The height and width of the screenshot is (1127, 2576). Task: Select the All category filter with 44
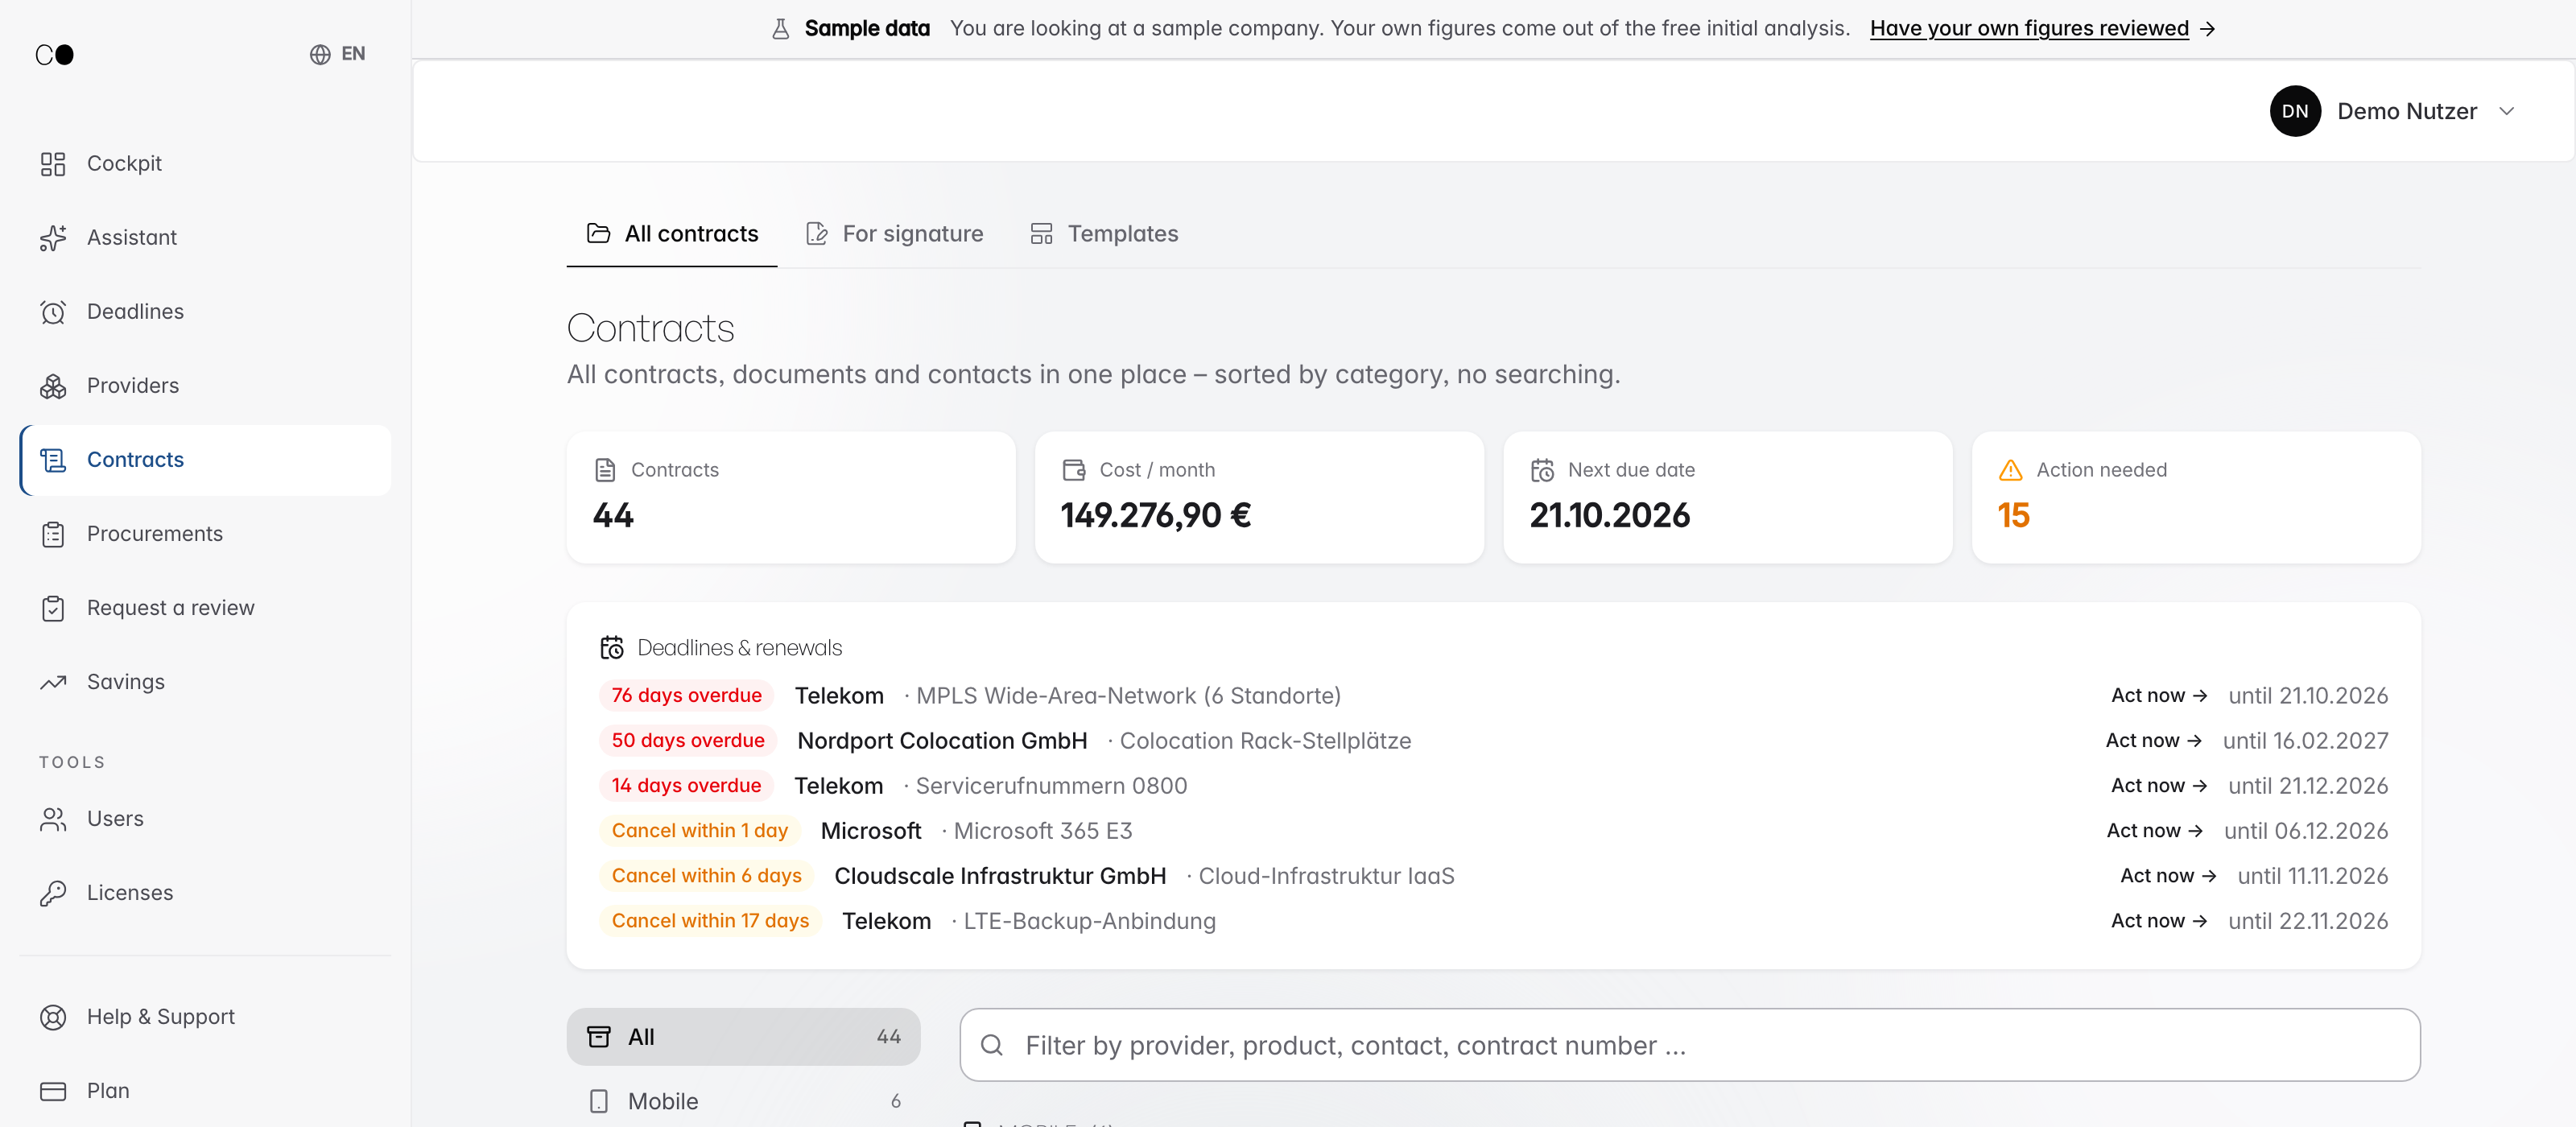pos(743,1037)
